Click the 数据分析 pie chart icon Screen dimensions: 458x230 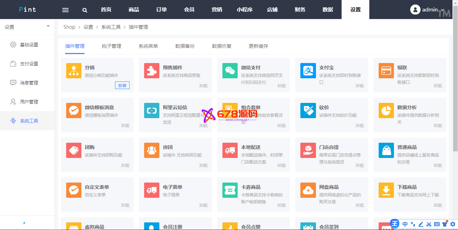click(x=386, y=110)
